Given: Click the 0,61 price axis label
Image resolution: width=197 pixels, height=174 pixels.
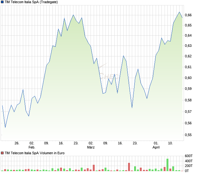Looking at the screenshot, I should pyautogui.click(x=188, y=67).
